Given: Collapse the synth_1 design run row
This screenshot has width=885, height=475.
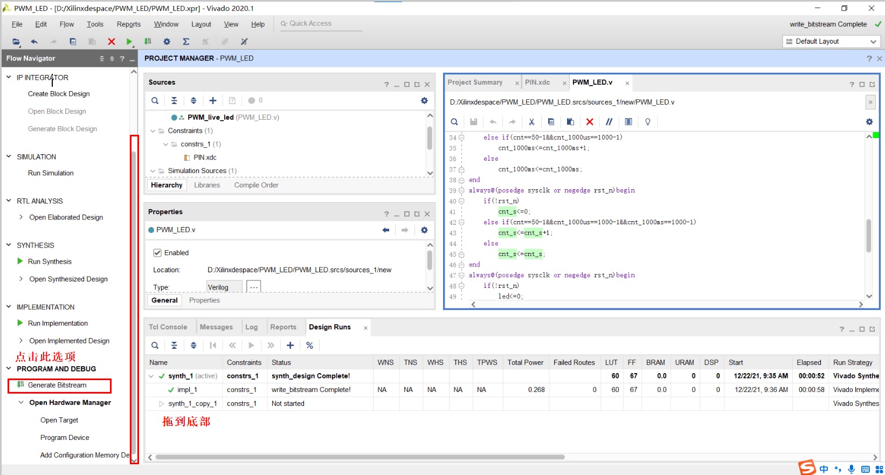Looking at the screenshot, I should (x=151, y=376).
